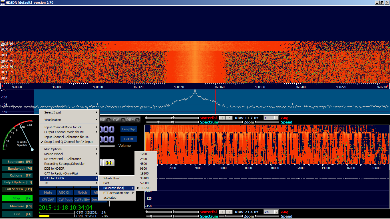Viewport: 390px width, 219px height.
Task: Pick 4800 bps baudrate
Action: click(145, 164)
